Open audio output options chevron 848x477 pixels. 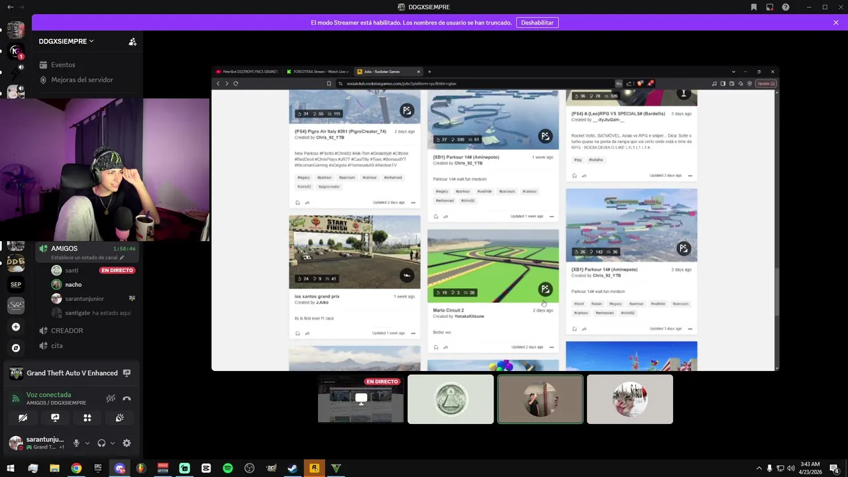coord(112,443)
